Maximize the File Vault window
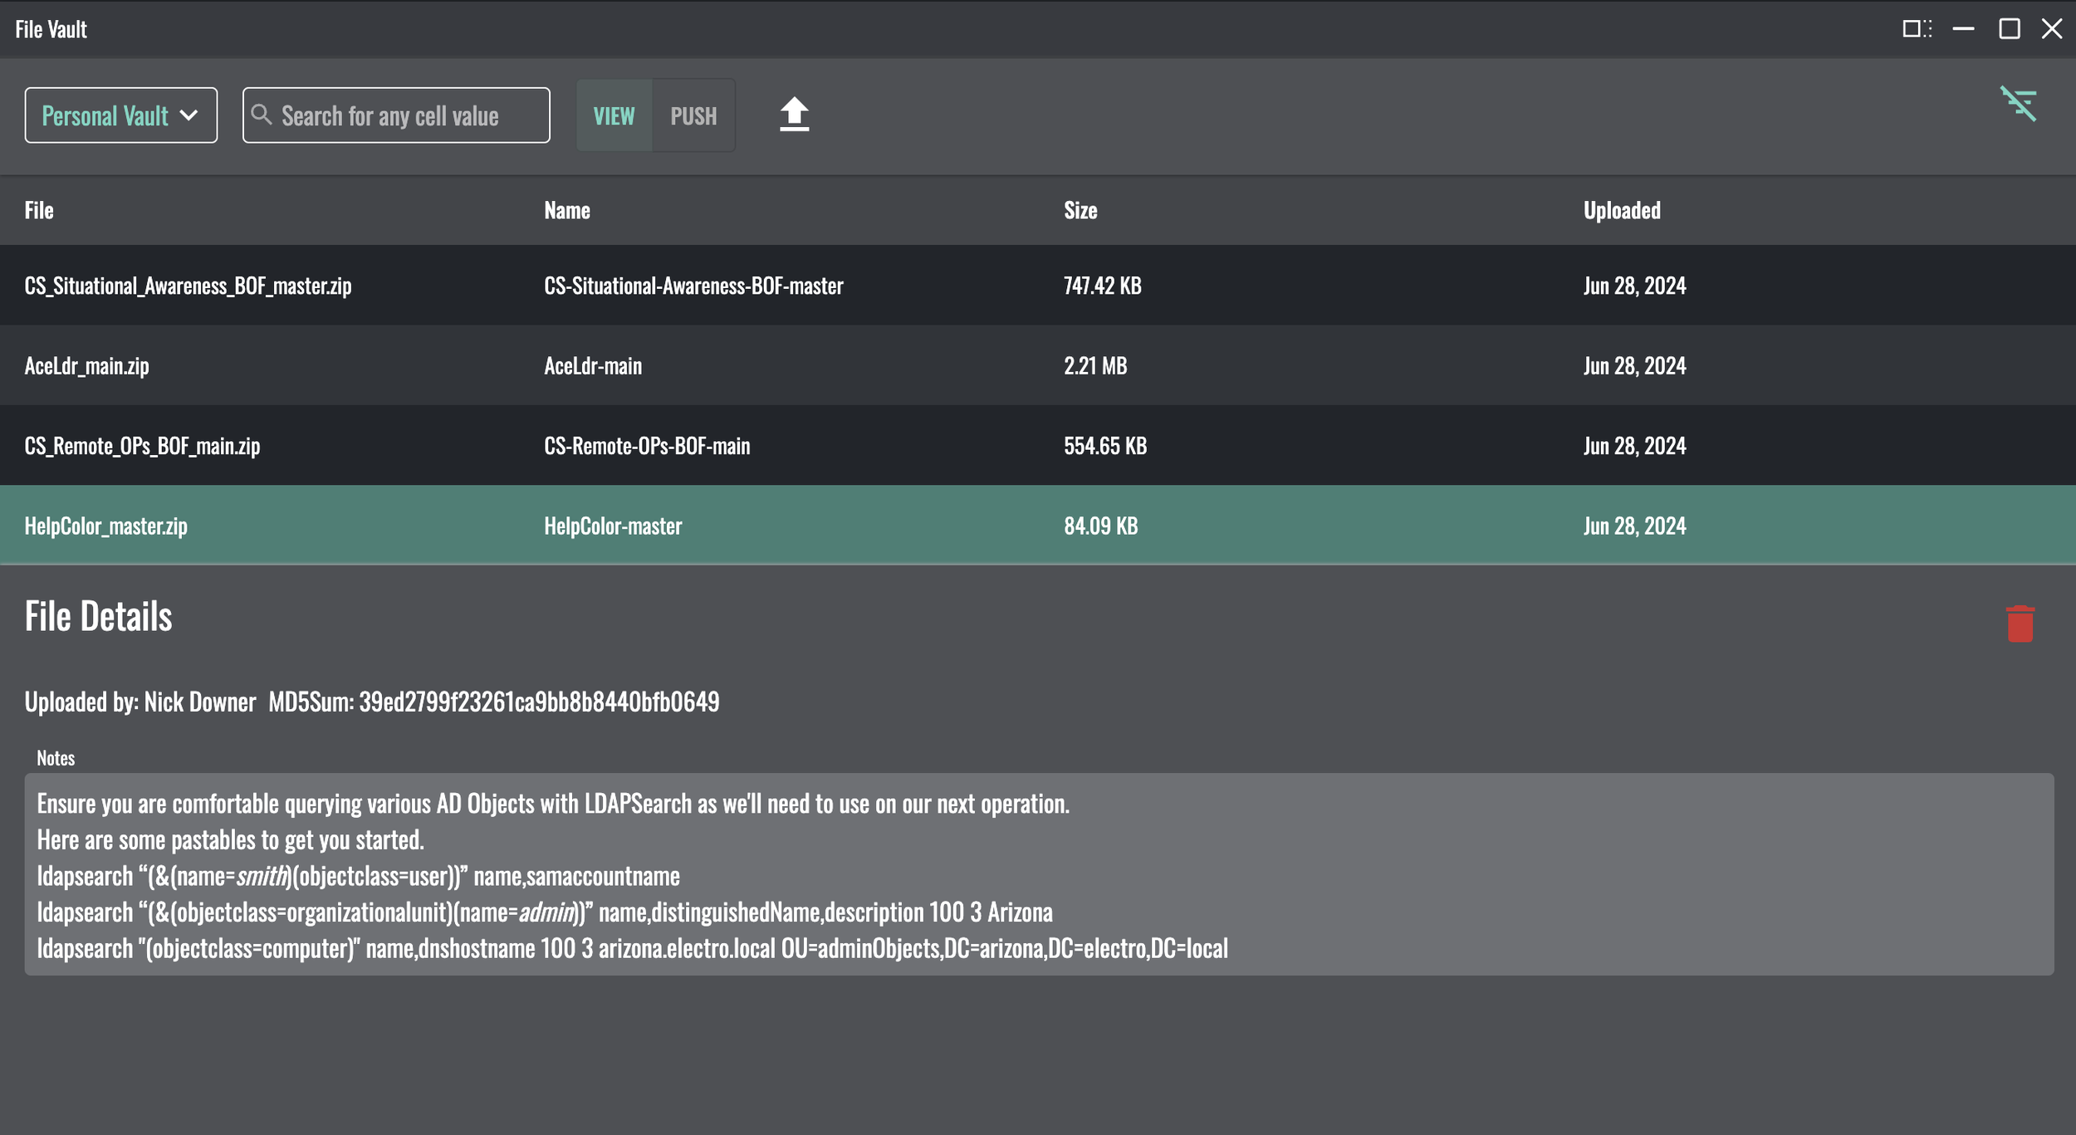The height and width of the screenshot is (1135, 2076). 2009,29
